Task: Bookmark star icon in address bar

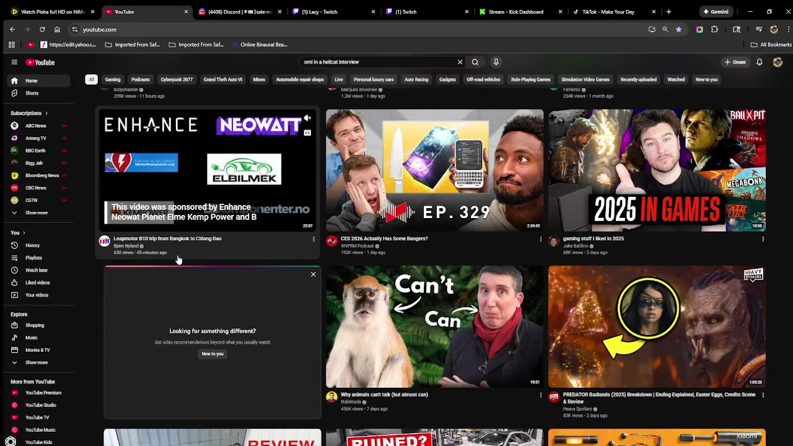Action: (678, 29)
